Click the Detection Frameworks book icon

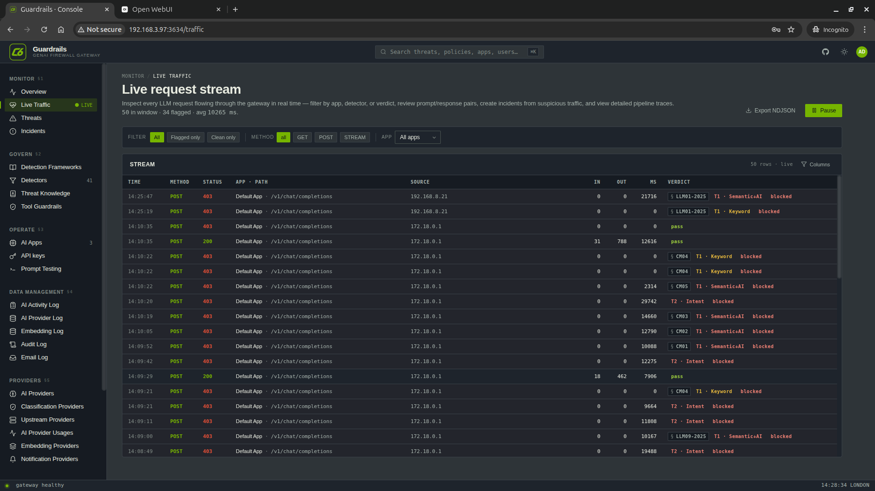13,167
